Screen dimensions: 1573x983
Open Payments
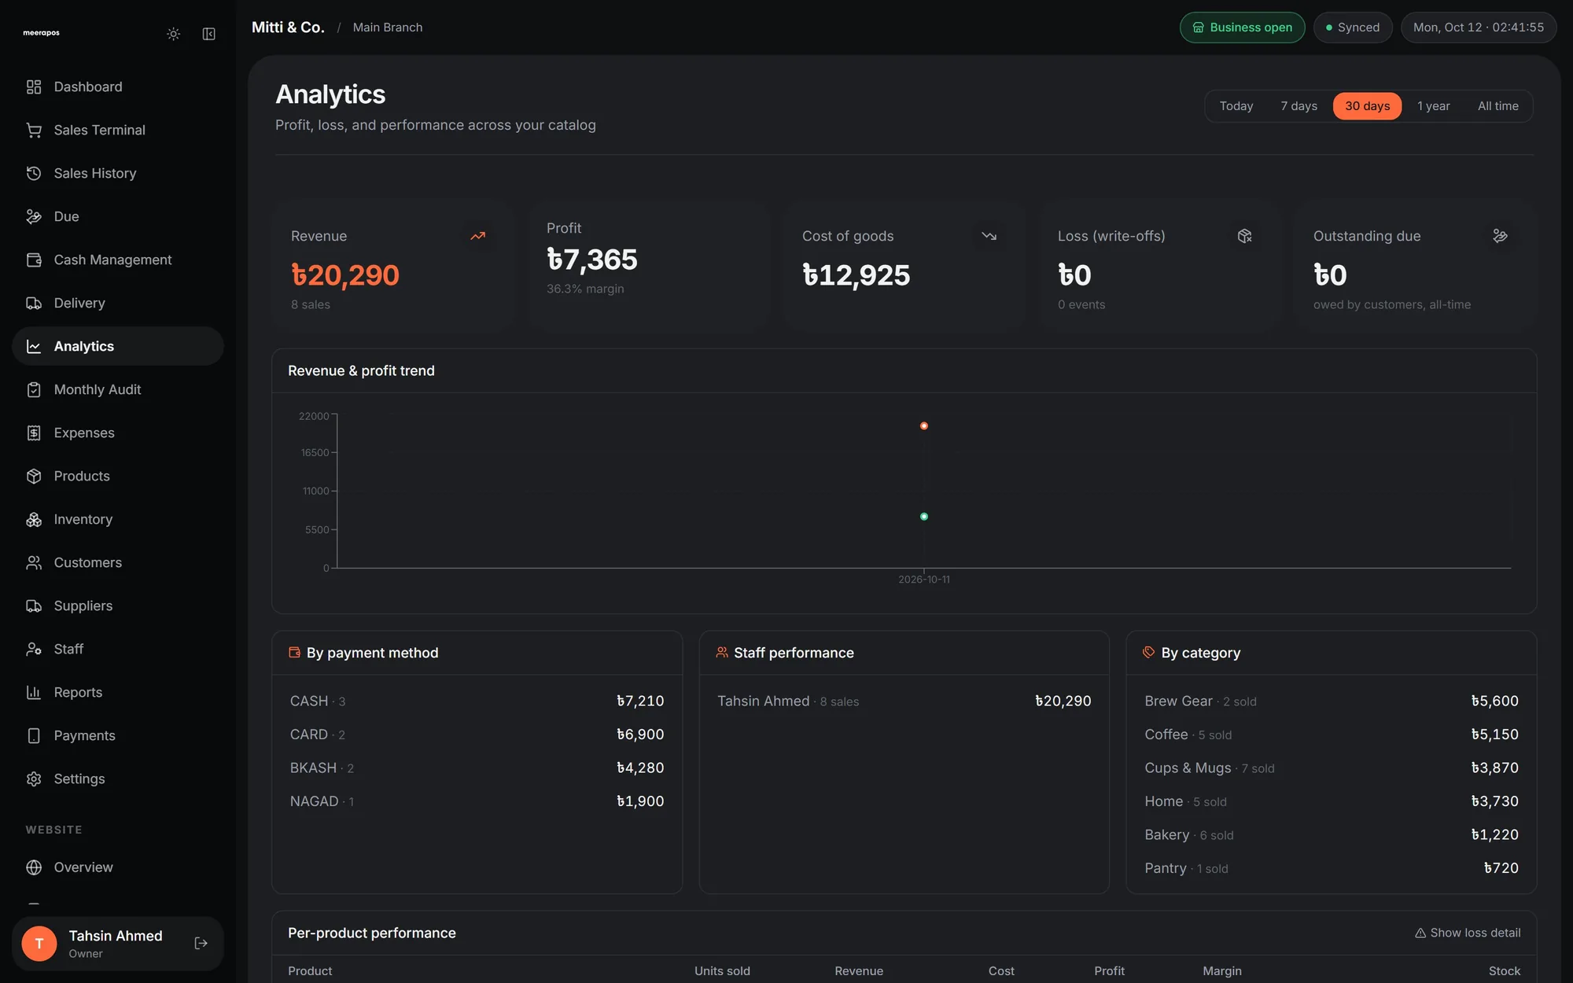tap(118, 735)
